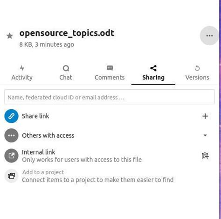The height and width of the screenshot is (219, 221).
Task: Select the Sharing tab
Action: [x=153, y=73]
